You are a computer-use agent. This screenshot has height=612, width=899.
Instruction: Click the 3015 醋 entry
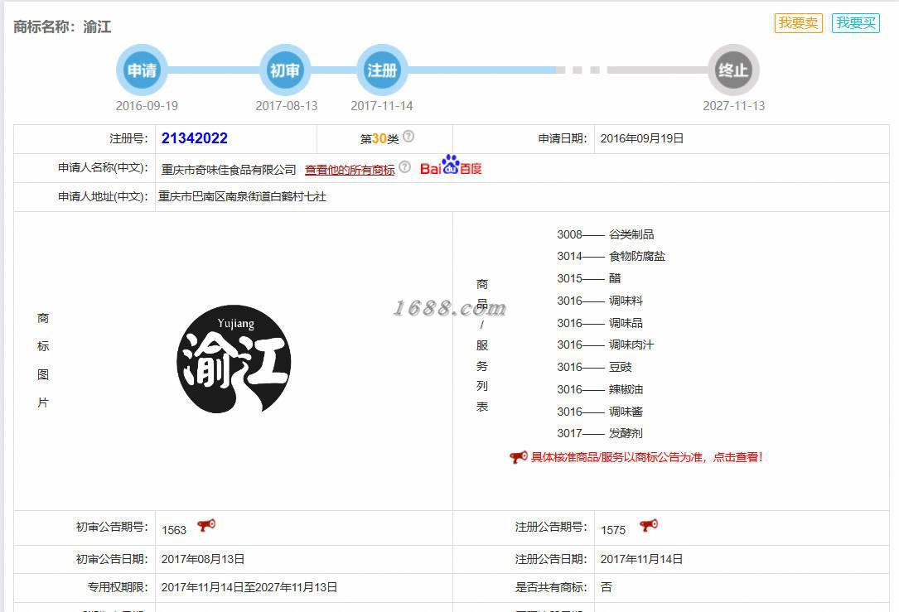tap(589, 278)
